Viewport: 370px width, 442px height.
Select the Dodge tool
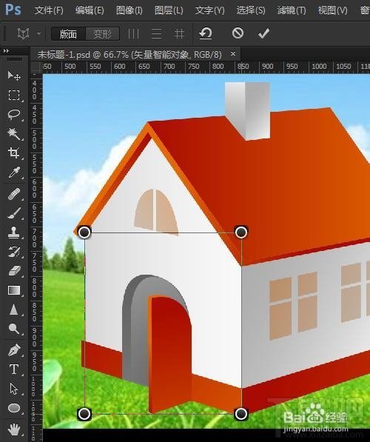coord(14,329)
